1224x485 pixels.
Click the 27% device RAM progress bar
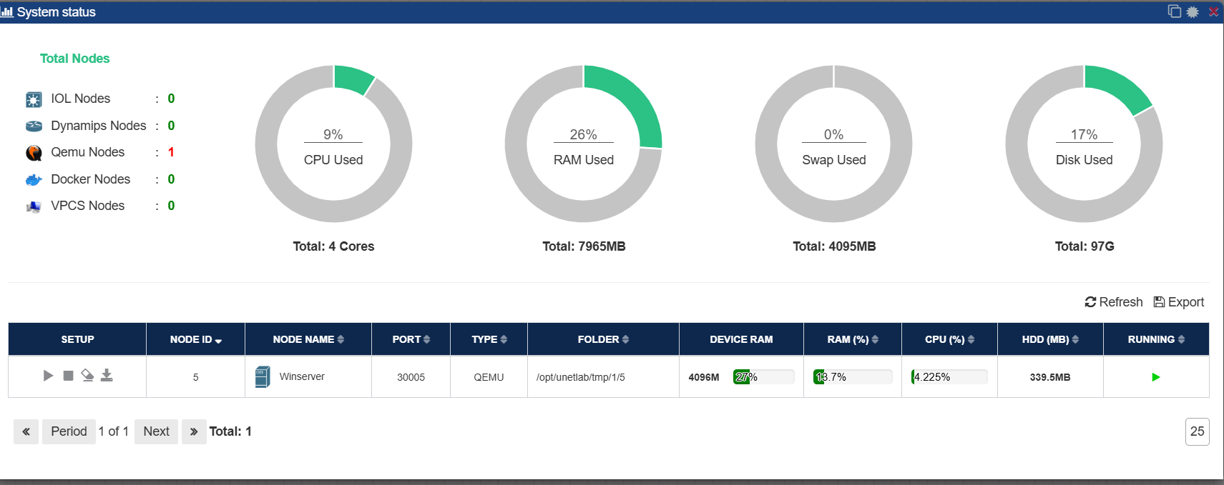tap(764, 377)
